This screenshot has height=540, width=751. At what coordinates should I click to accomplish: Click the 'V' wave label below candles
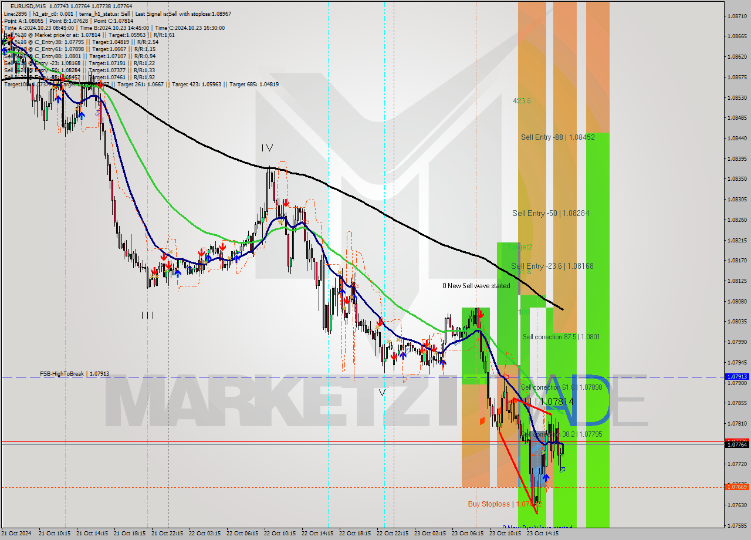point(382,393)
